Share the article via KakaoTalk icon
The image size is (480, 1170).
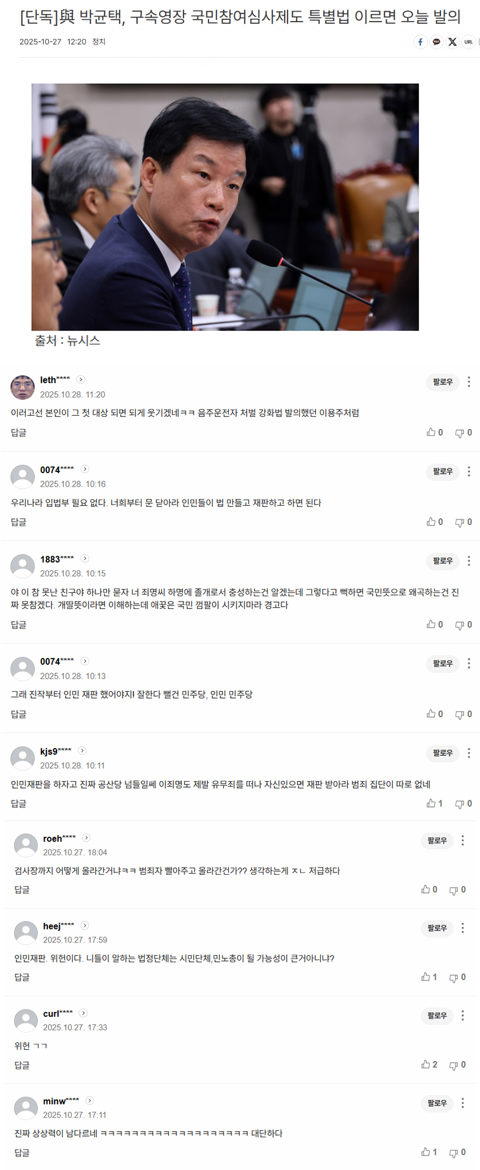pyautogui.click(x=437, y=42)
